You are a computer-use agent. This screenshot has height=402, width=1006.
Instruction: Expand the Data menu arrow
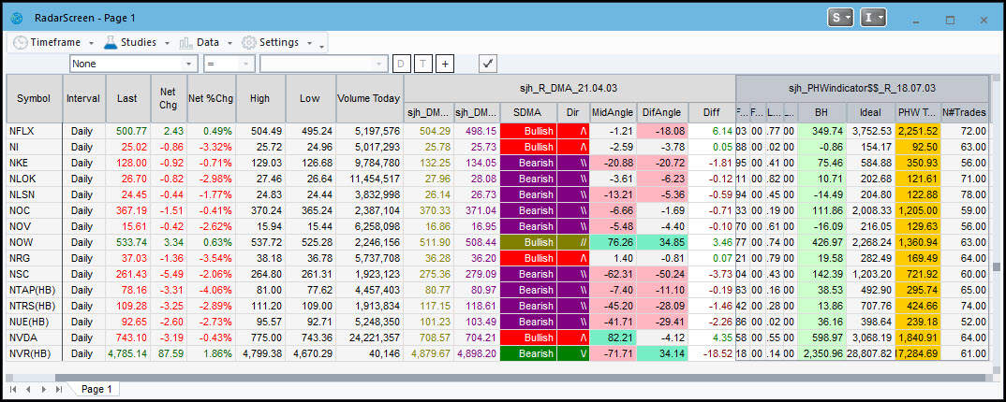(229, 43)
